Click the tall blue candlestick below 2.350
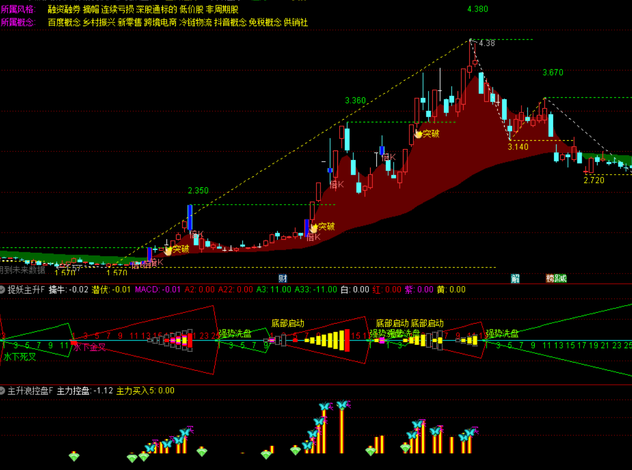Screen dimensions: 632x470 pos(190,217)
